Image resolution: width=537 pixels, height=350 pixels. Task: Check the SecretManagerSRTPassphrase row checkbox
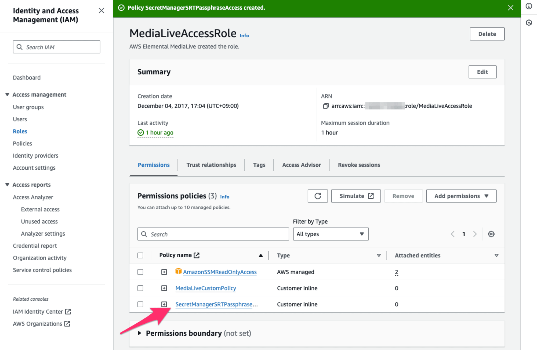tap(140, 304)
